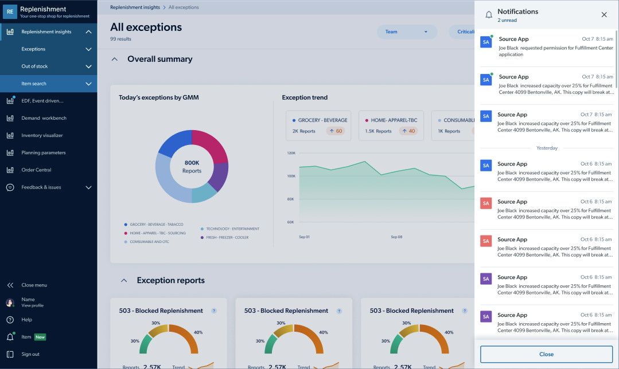Viewport: 619px width, 369px height.
Task: Click the first 503 card's help icon
Action: 214,311
